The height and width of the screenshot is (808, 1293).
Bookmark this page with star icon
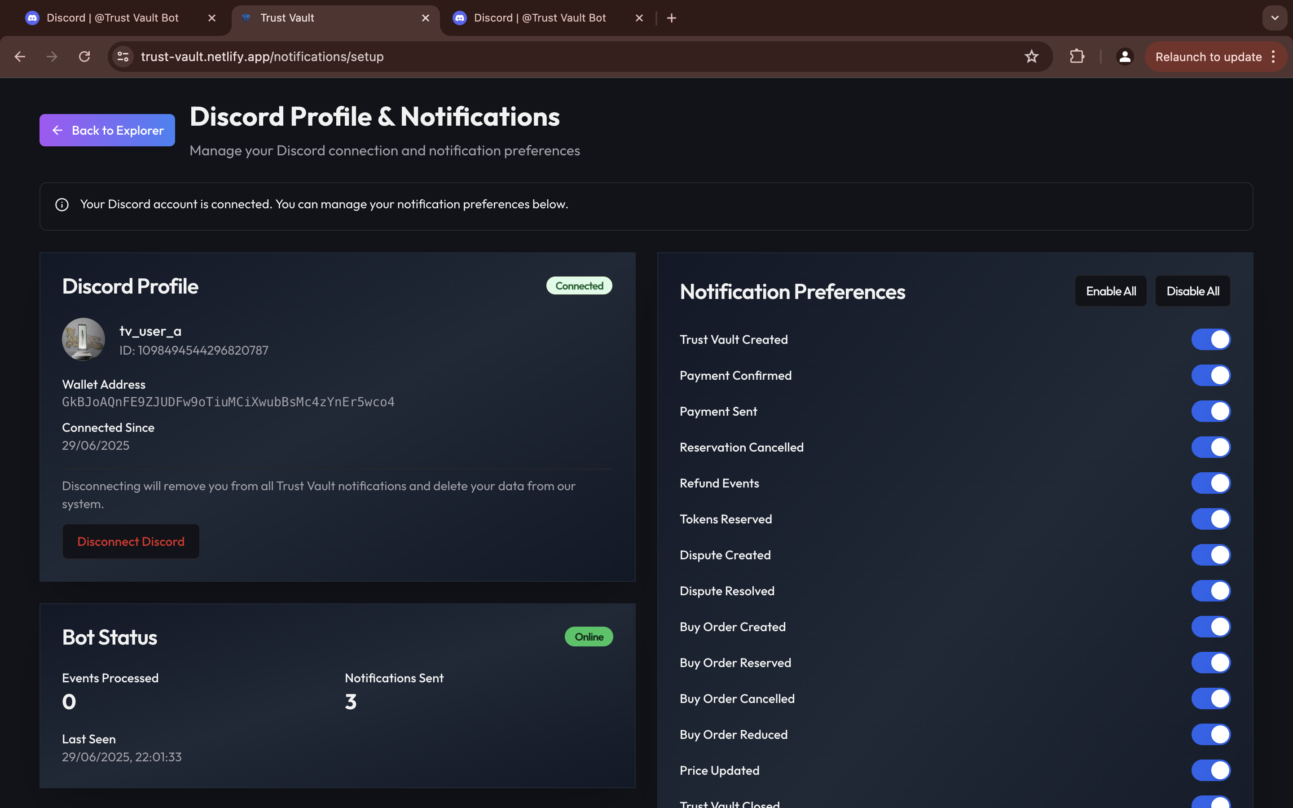[1031, 57]
